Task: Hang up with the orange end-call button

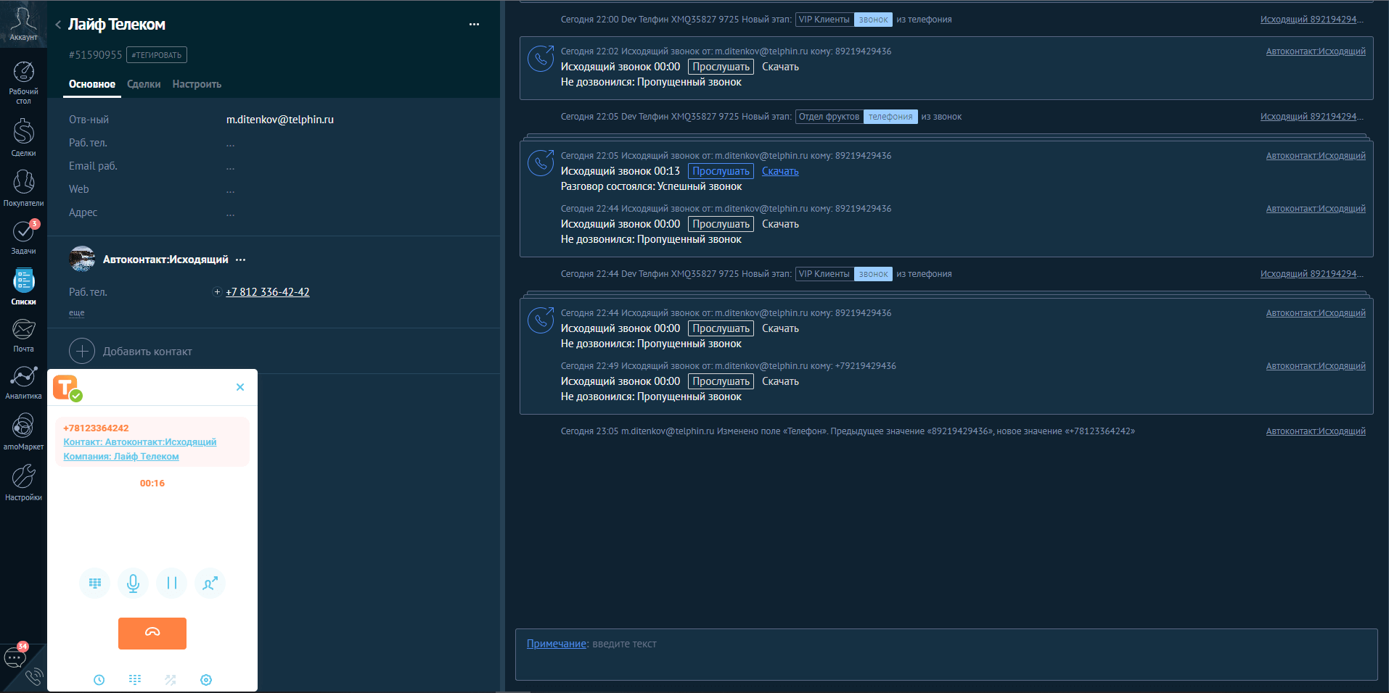Action: tap(152, 633)
